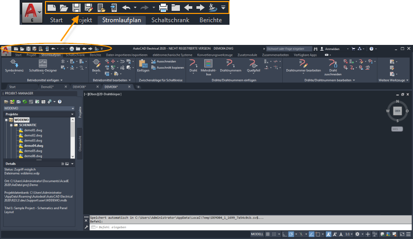
Task: Click the Anmelden sign-in button
Action: click(330, 49)
